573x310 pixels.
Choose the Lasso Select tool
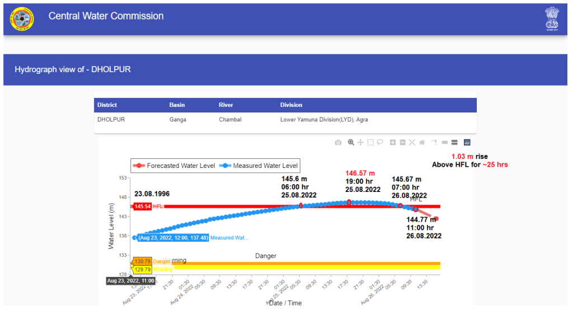pos(379,143)
